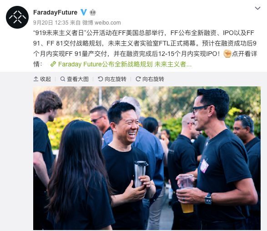Click the fist emoji in the post
The width and height of the screenshot is (267, 231).
(227, 54)
